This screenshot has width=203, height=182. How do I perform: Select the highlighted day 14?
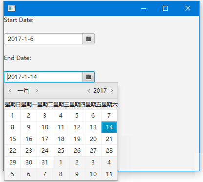coord(109,127)
